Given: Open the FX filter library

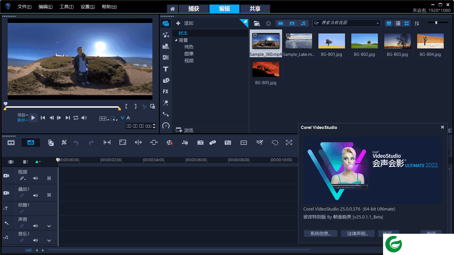Looking at the screenshot, I should (x=166, y=92).
